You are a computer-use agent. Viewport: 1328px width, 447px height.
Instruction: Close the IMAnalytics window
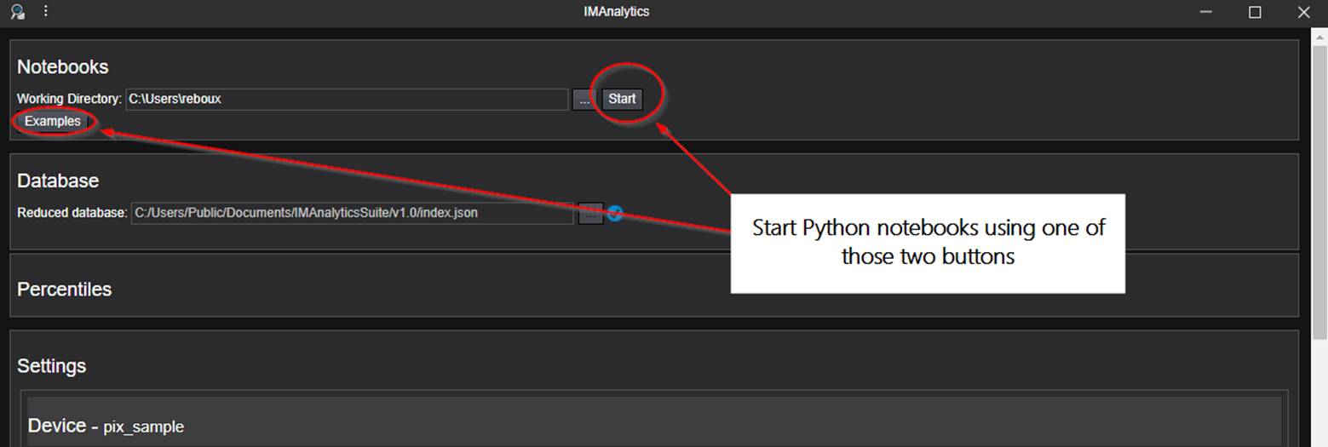click(1303, 12)
